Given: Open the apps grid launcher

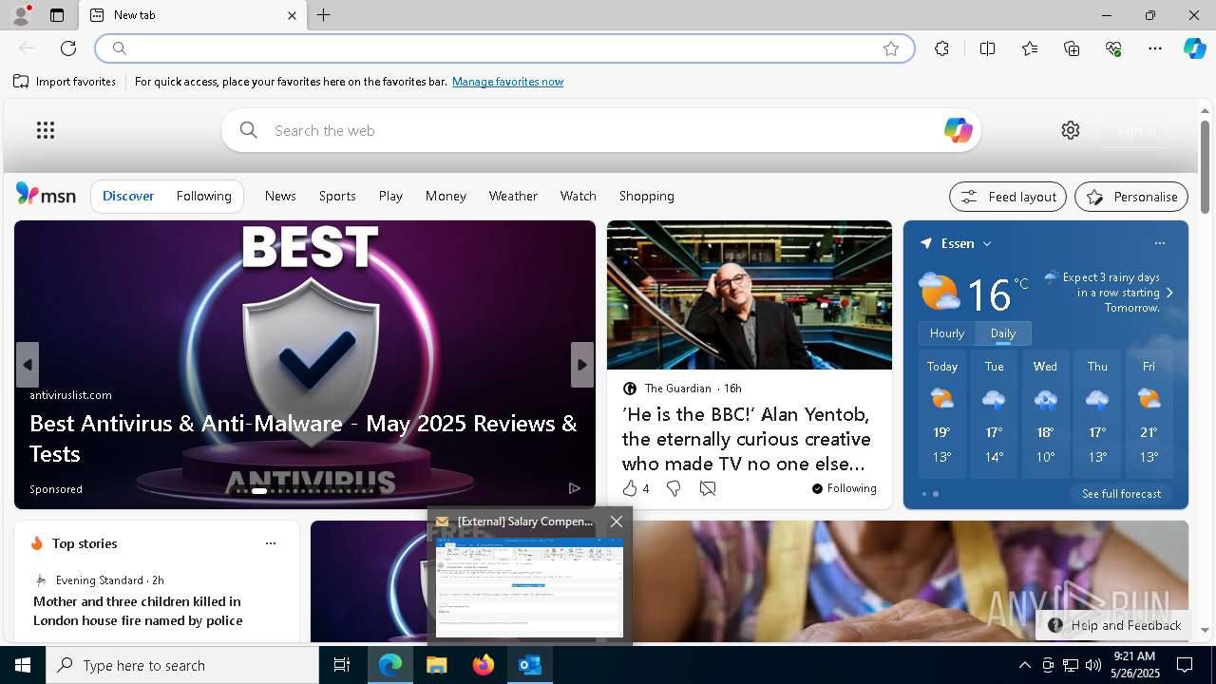Looking at the screenshot, I should [46, 130].
